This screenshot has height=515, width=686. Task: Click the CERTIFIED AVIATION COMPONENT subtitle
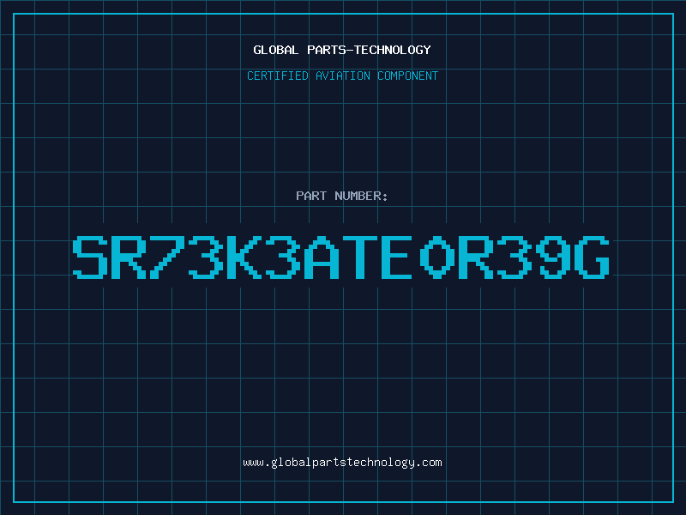[x=342, y=76]
